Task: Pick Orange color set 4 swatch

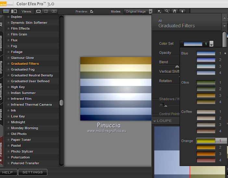Action: pos(206,160)
